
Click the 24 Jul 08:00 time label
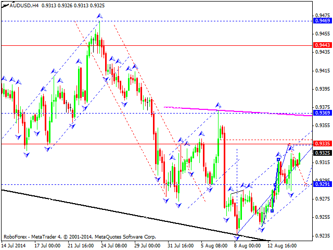[114, 246]
